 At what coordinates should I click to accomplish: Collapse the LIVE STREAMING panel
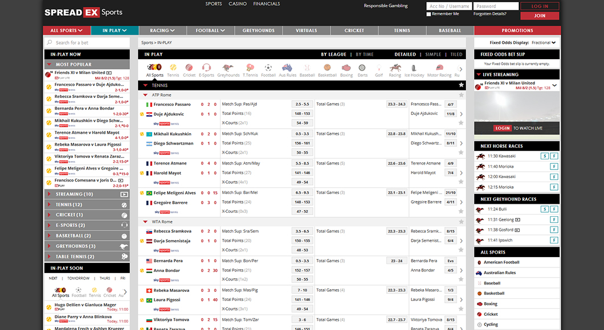[x=517, y=75]
